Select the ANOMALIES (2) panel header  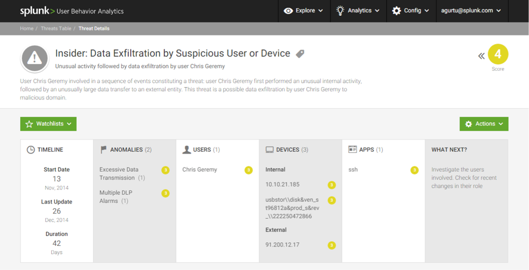click(x=126, y=149)
